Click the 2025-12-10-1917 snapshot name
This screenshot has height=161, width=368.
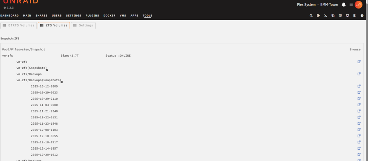45,142
